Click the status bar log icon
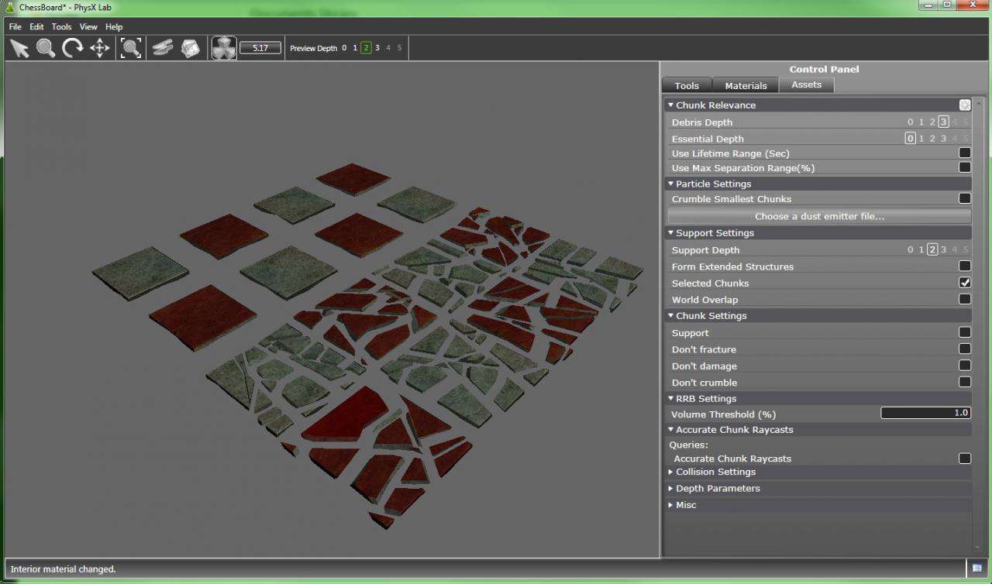 (x=977, y=569)
